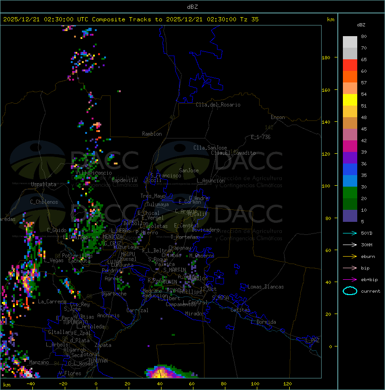Screen dimensions: 385x390
Task: Click the legend's 'dBZ' heading
Action: (x=361, y=25)
